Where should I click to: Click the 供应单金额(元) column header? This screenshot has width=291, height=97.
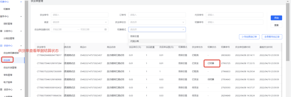(x=167, y=47)
